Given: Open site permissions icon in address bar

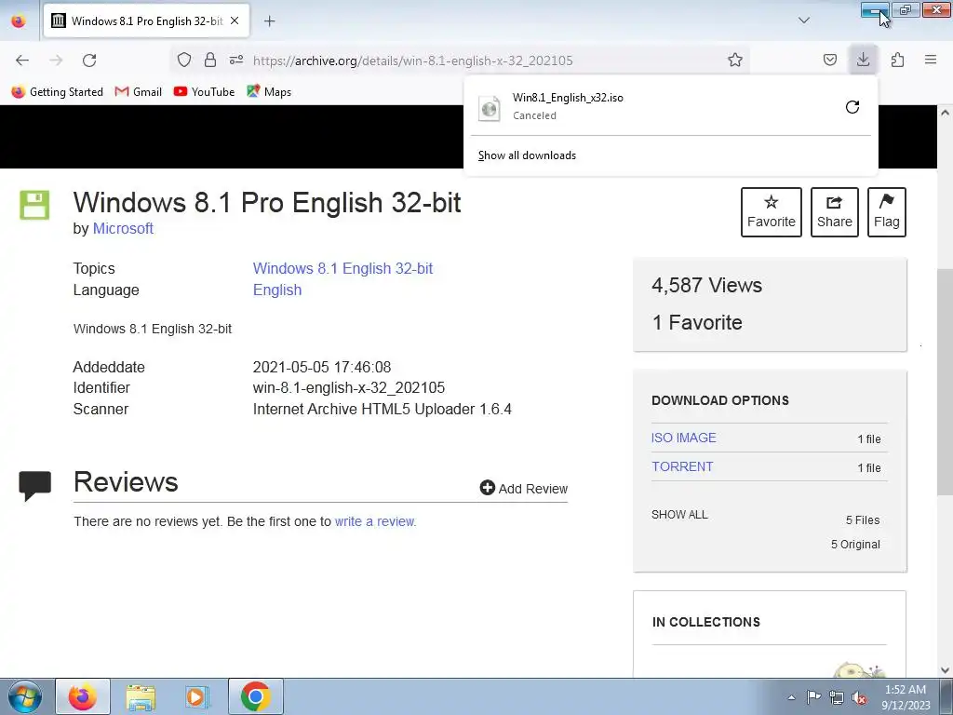Looking at the screenshot, I should point(236,60).
